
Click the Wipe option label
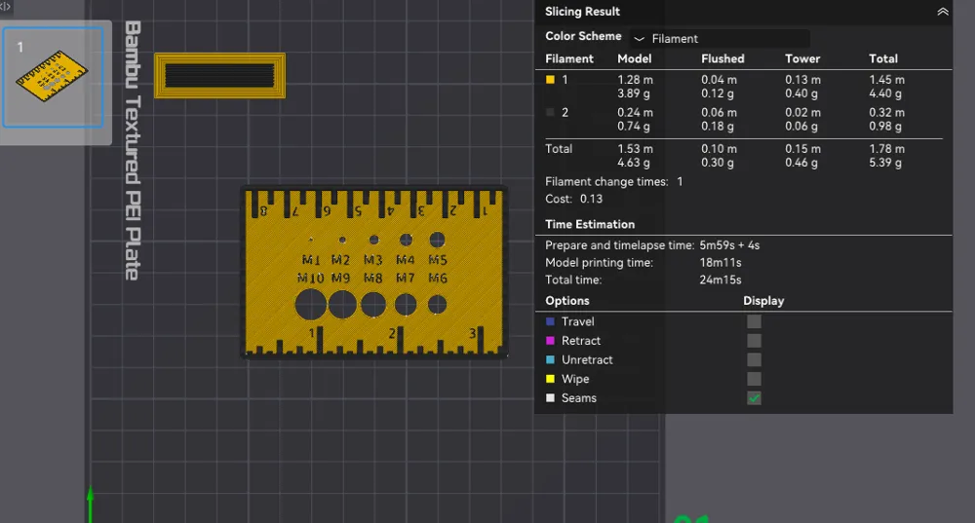[575, 379]
